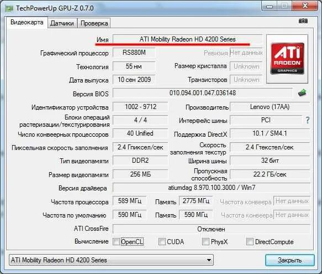Viewport: 322px width, 274px height.
Task: Click the 2.4 Гтекстел/сек texture fill rate
Action: (x=270, y=147)
